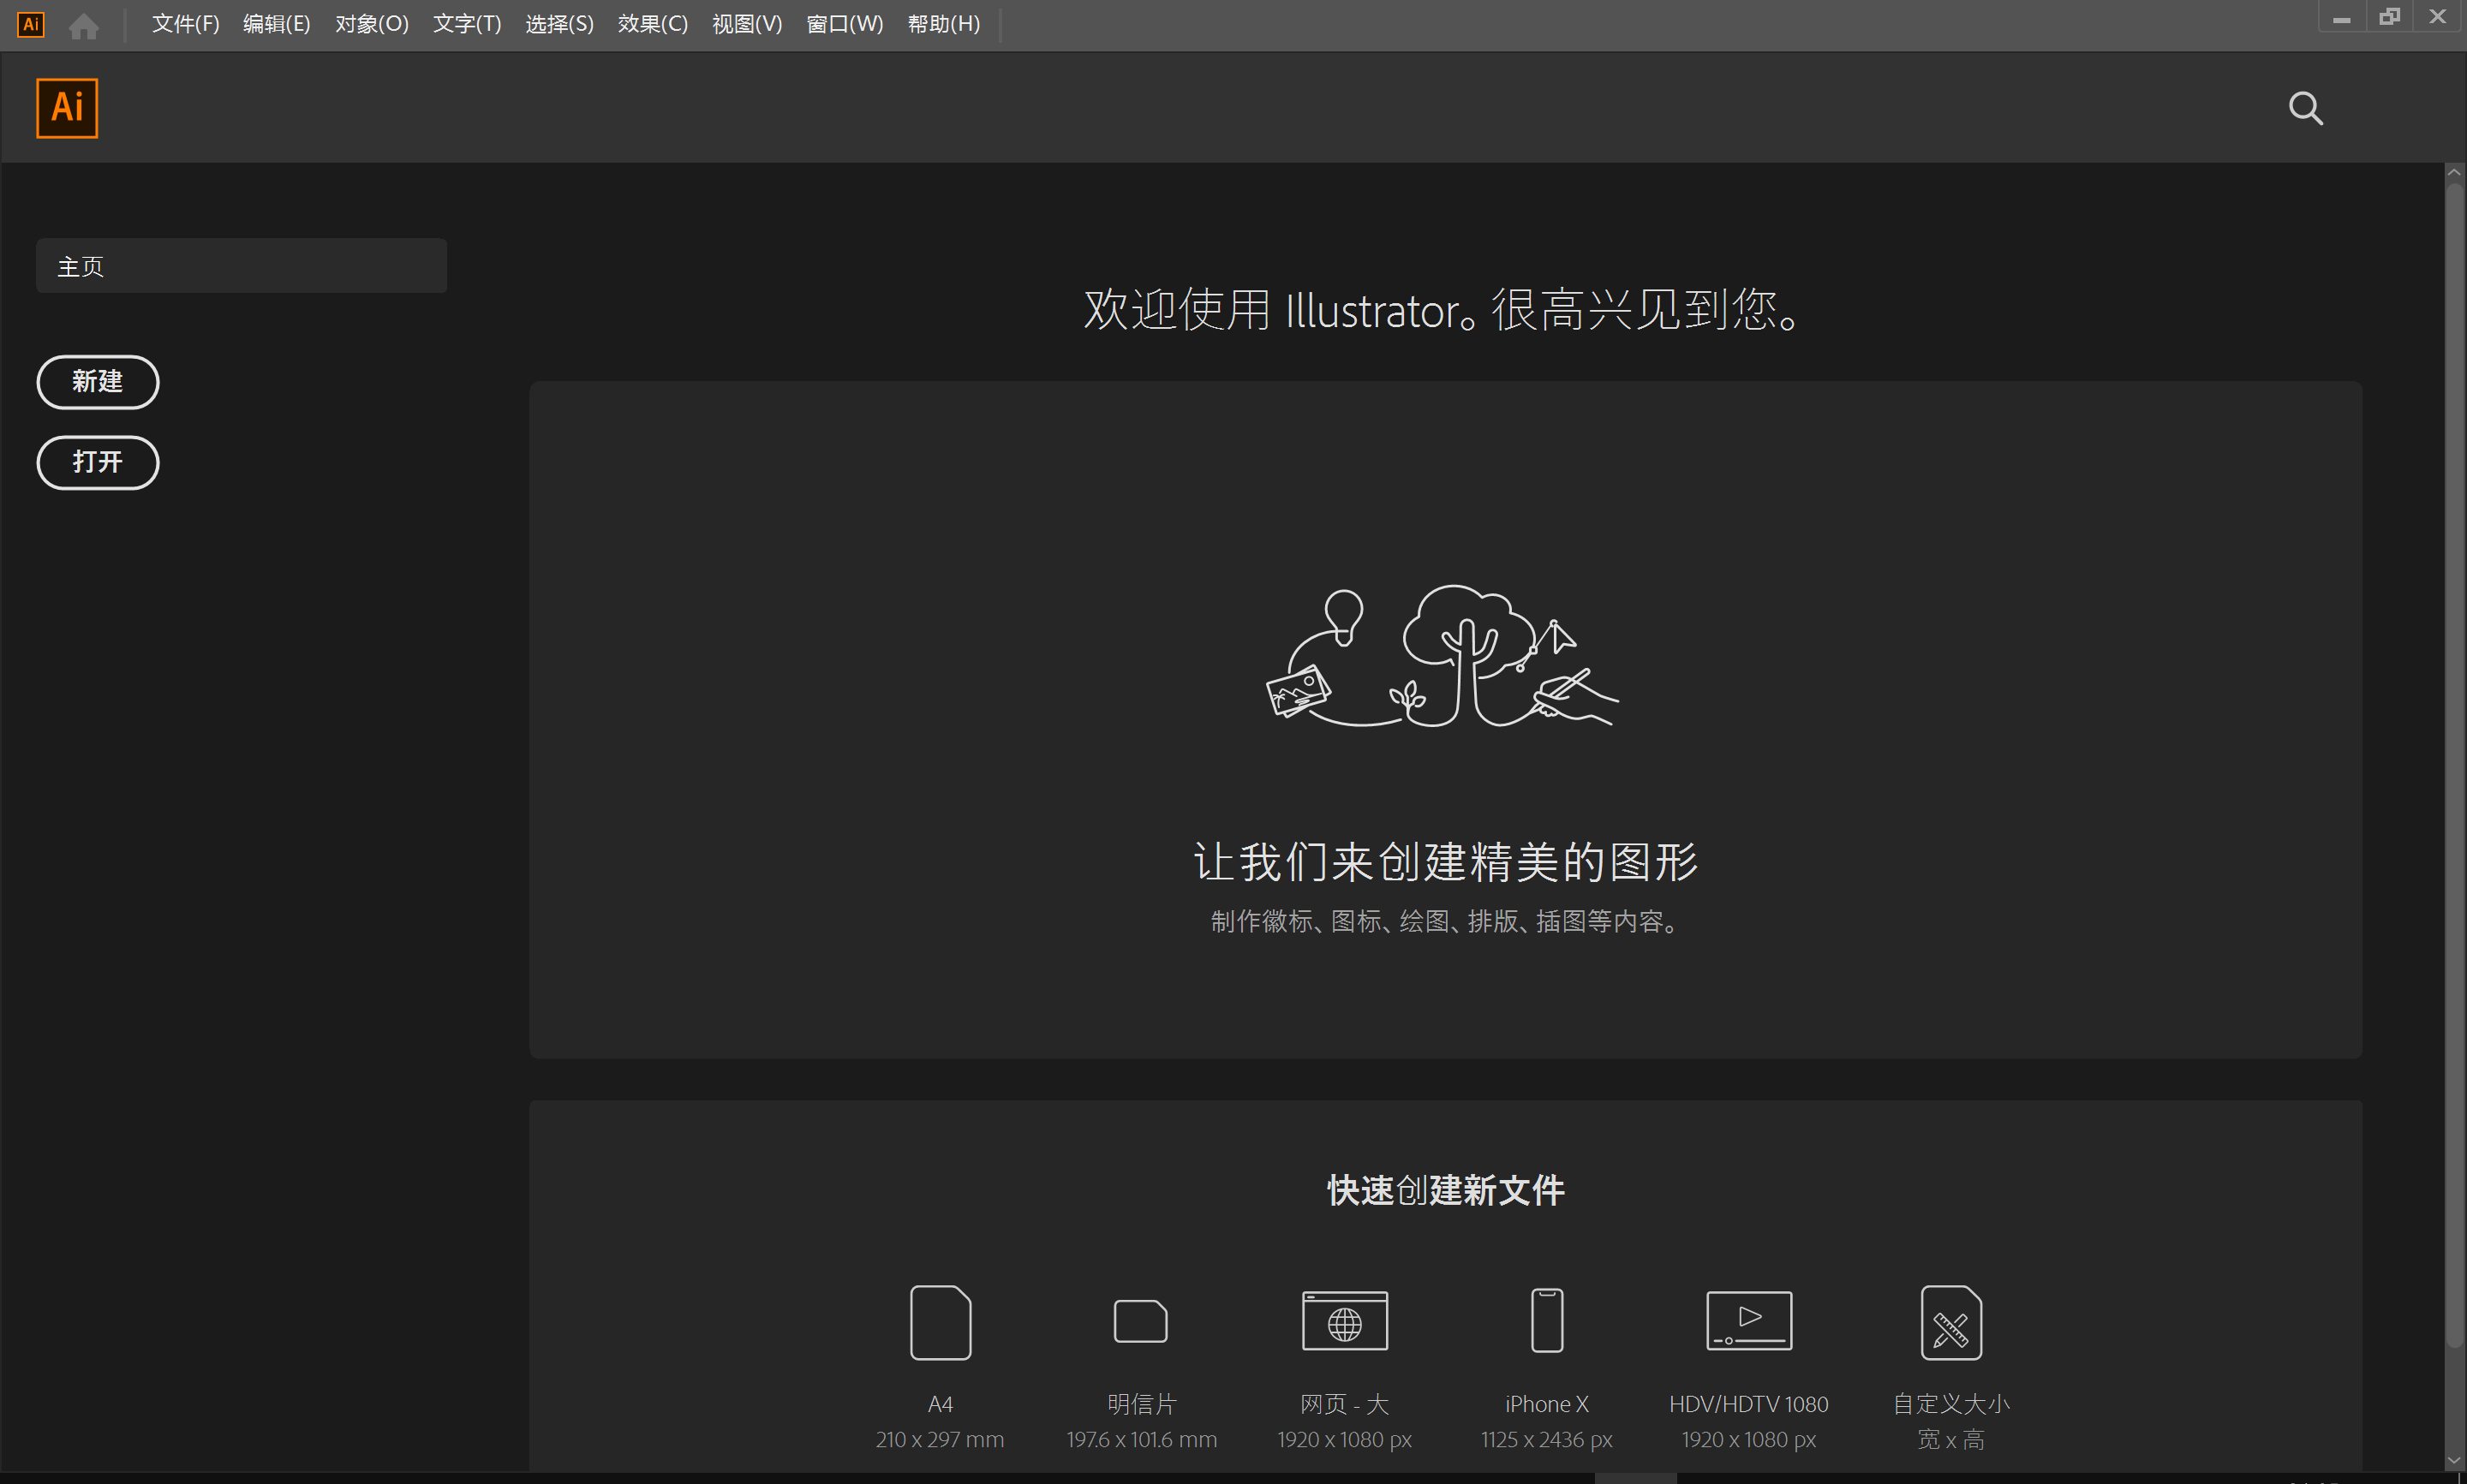Open the 视图(V) menu
Screen dimensions: 2467x1484
point(747,24)
